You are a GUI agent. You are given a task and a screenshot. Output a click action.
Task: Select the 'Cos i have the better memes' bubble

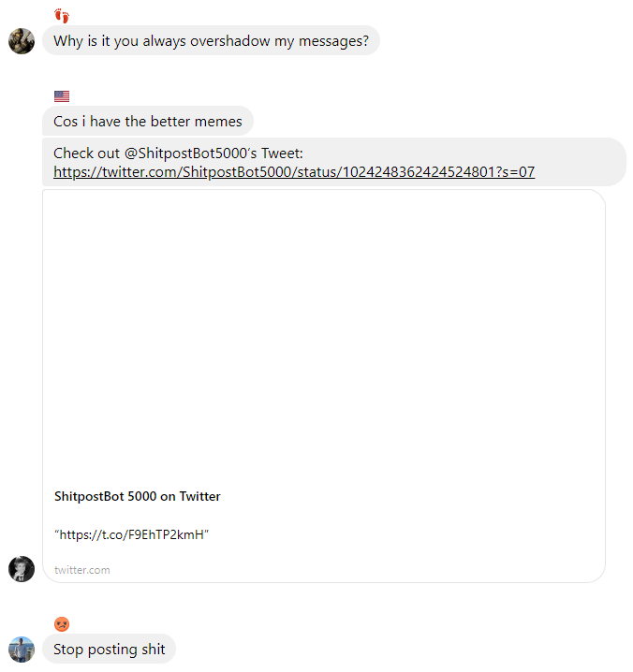[x=147, y=121]
